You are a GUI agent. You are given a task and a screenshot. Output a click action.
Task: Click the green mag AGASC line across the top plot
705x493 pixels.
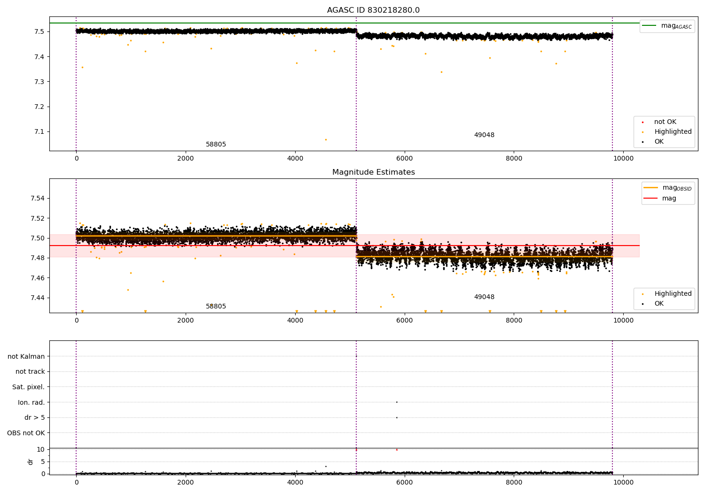click(345, 23)
